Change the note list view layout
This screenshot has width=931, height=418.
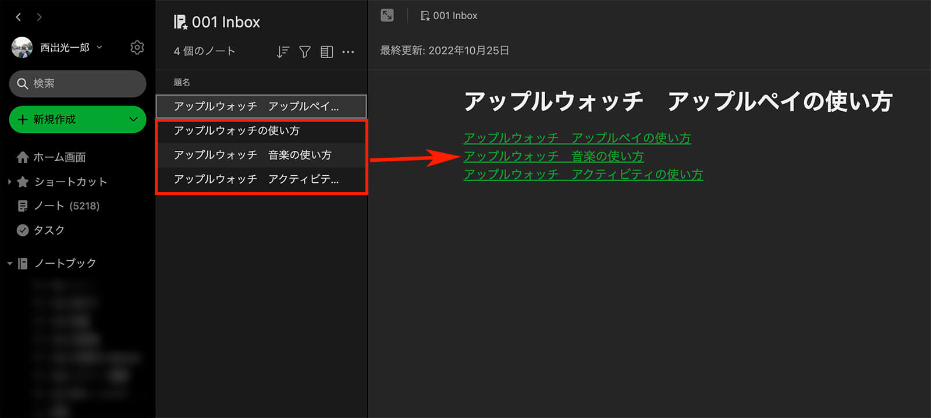(326, 52)
